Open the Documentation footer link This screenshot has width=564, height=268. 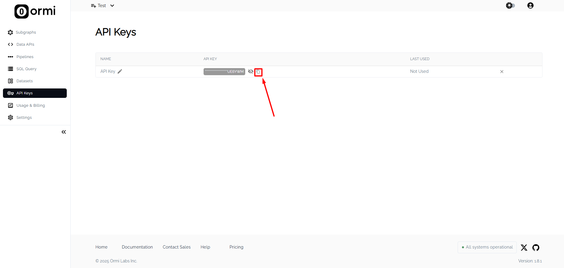click(137, 247)
